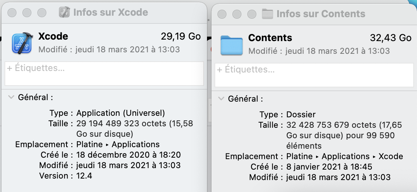
Task: Close the Infos sur Contents window
Action: [x=222, y=14]
